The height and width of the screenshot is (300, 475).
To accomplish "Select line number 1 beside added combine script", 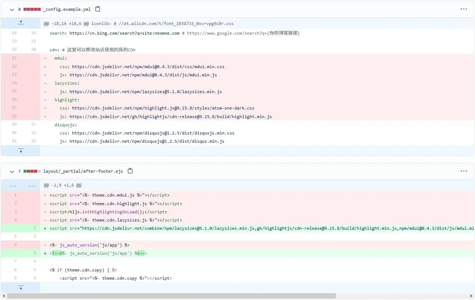I will (35, 228).
